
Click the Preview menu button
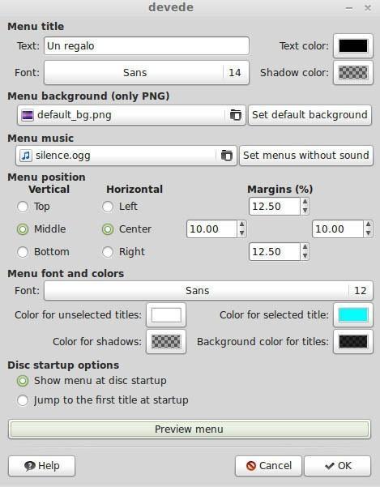pos(190,429)
